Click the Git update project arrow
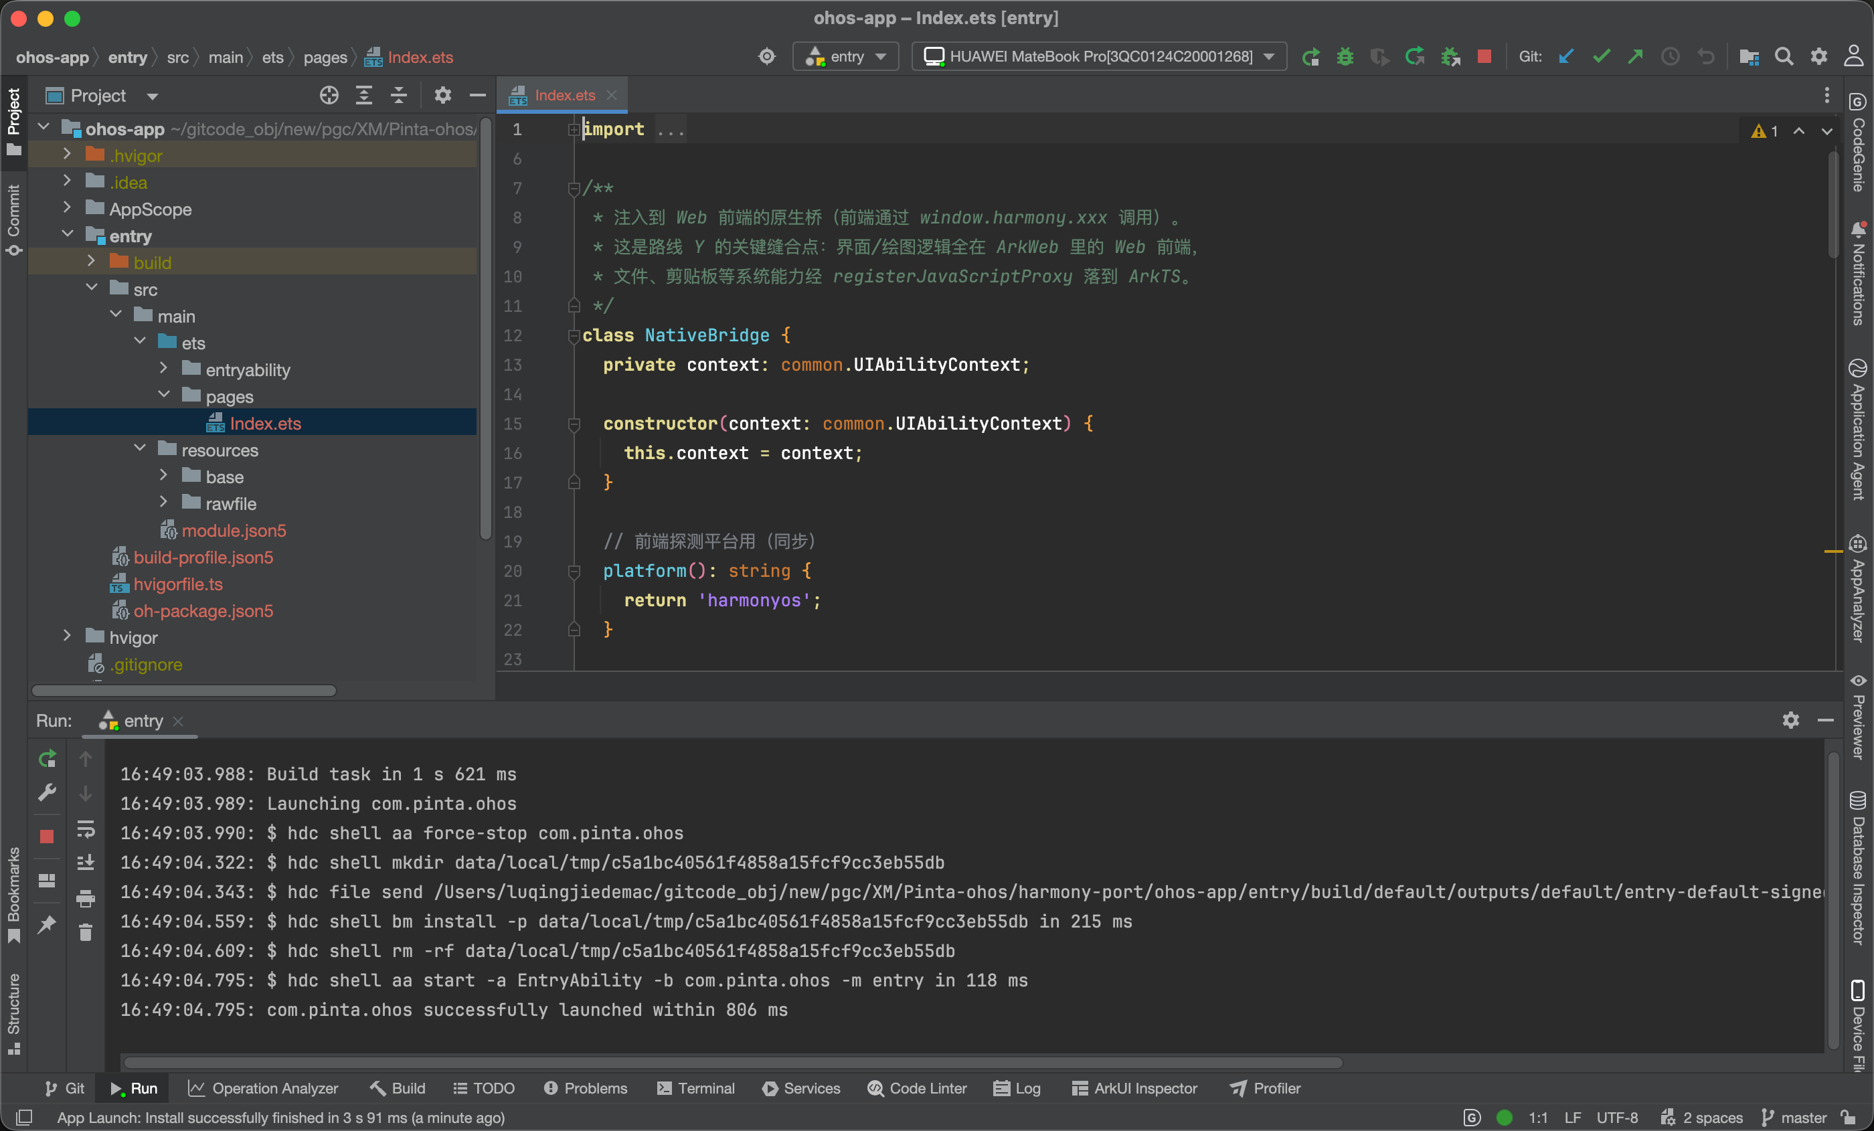Viewport: 1874px width, 1131px height. (x=1565, y=57)
